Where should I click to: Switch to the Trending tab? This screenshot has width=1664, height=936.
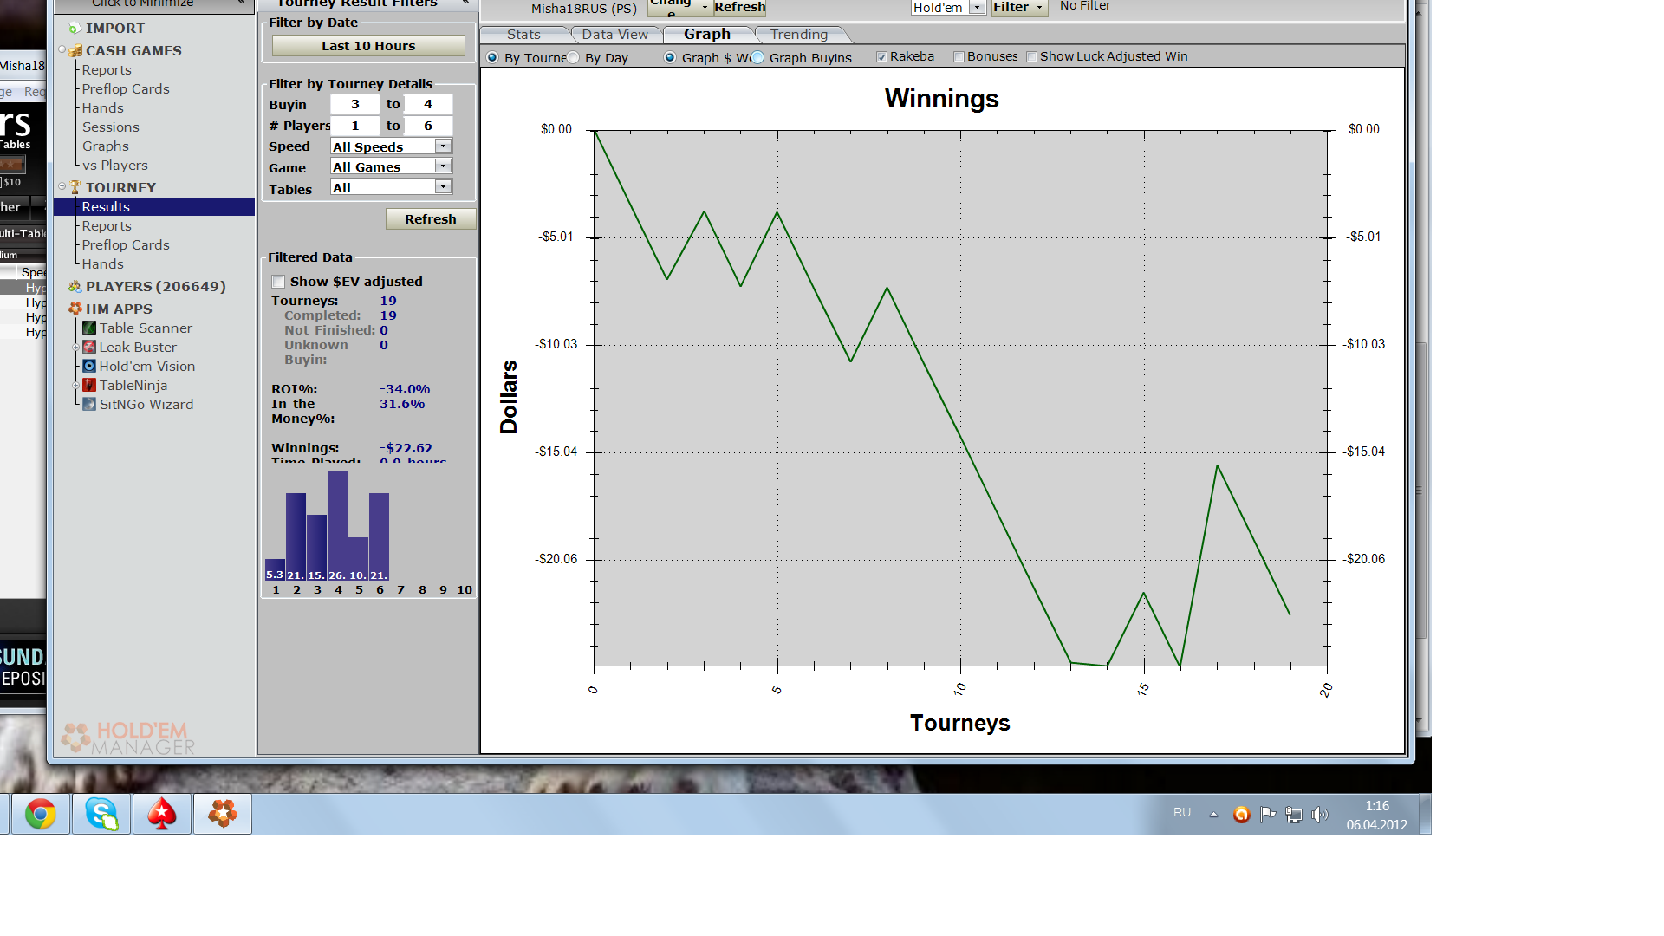click(x=798, y=35)
